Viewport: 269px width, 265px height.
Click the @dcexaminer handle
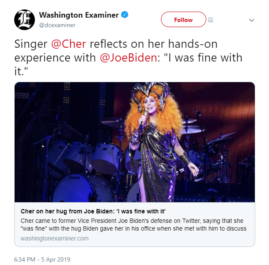(x=57, y=25)
